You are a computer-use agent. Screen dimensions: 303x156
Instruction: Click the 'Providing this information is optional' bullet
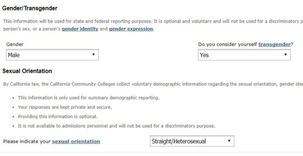click(x=58, y=116)
